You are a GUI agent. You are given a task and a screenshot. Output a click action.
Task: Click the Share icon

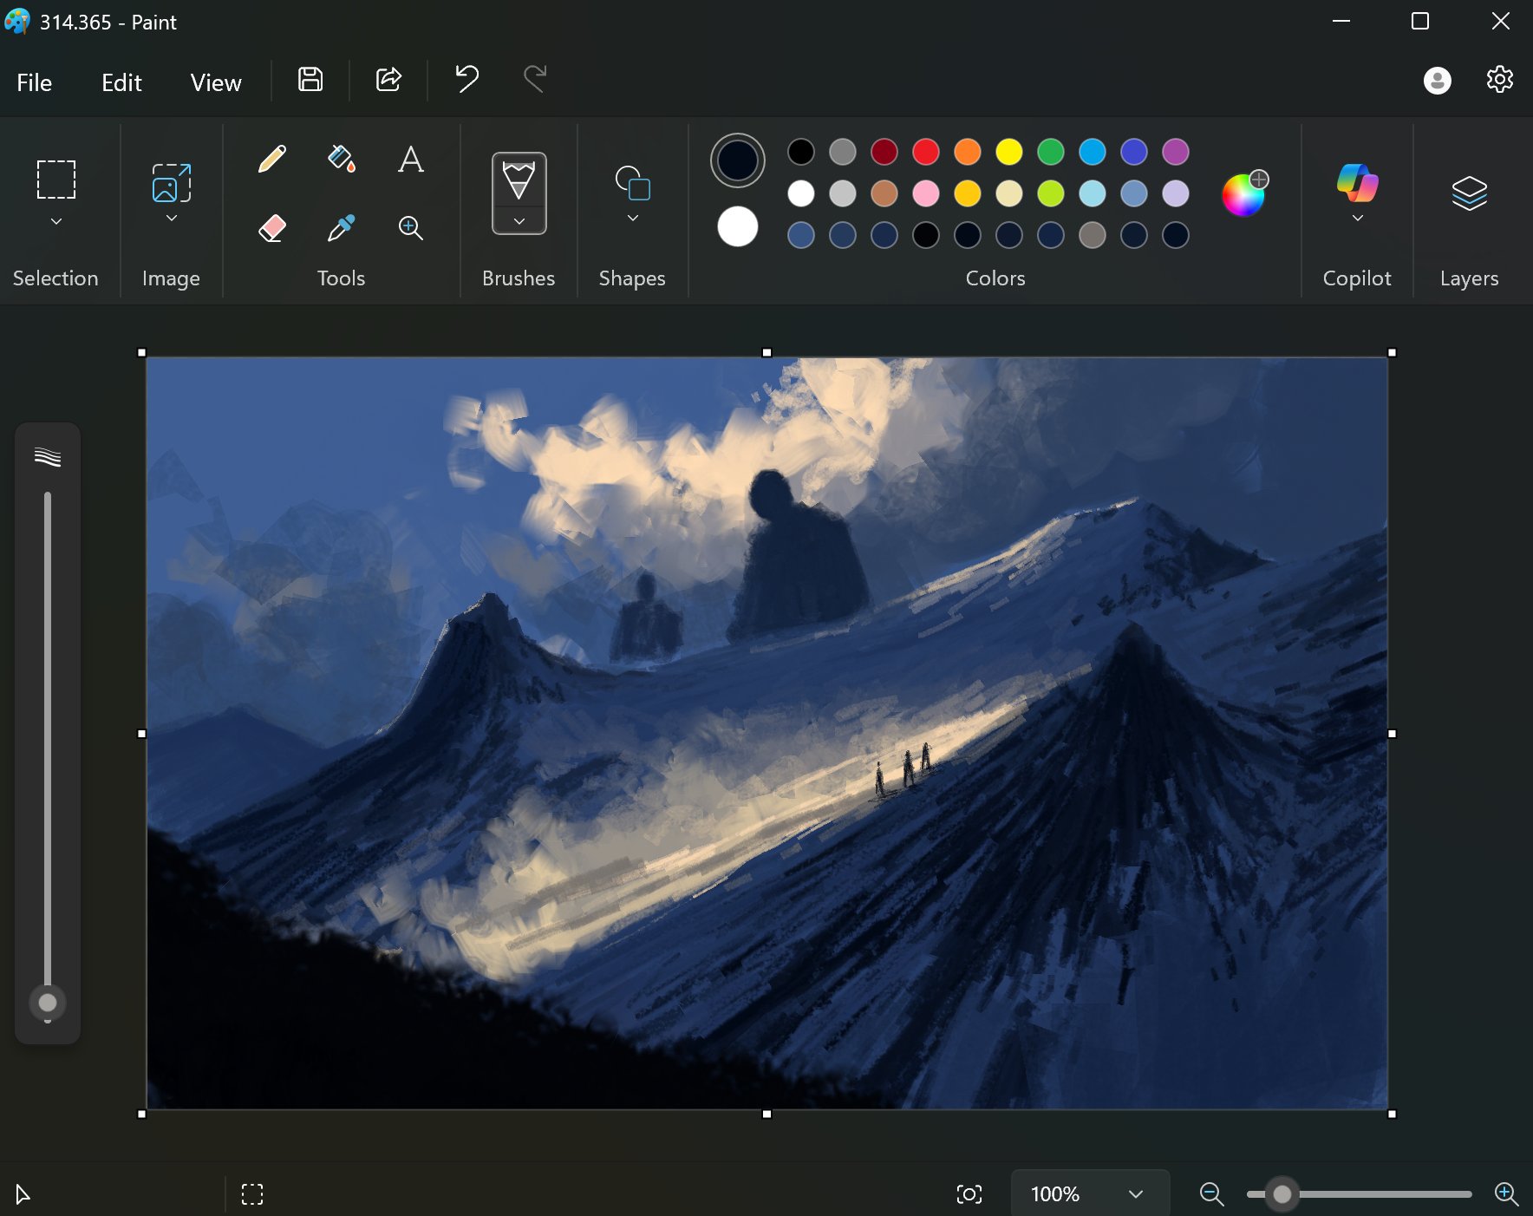click(388, 80)
